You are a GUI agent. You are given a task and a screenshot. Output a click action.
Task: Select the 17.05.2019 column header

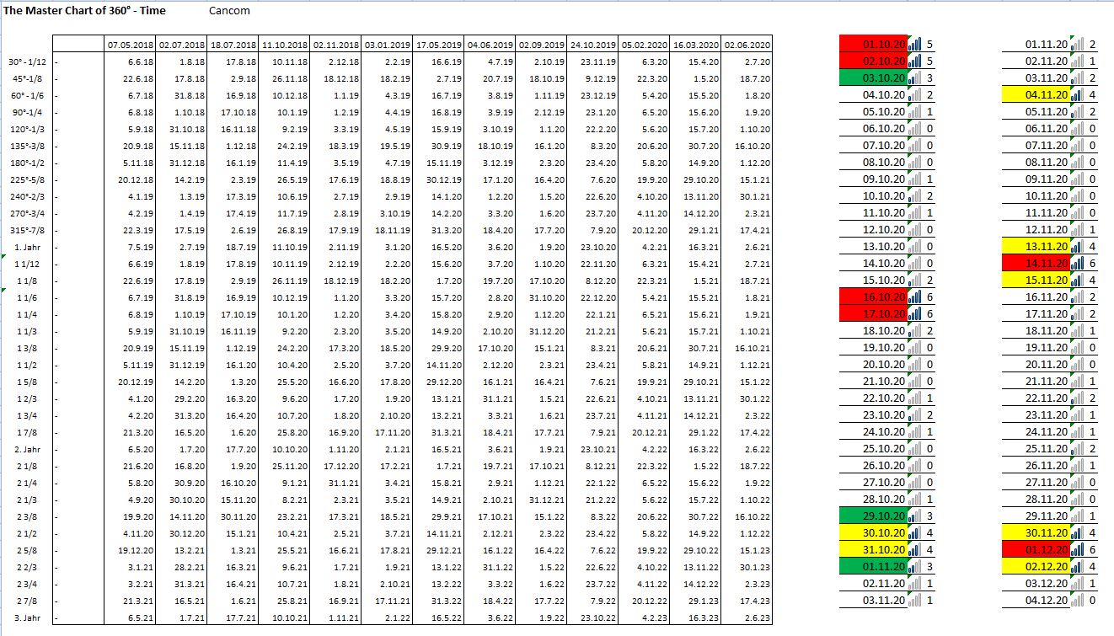coord(438,45)
